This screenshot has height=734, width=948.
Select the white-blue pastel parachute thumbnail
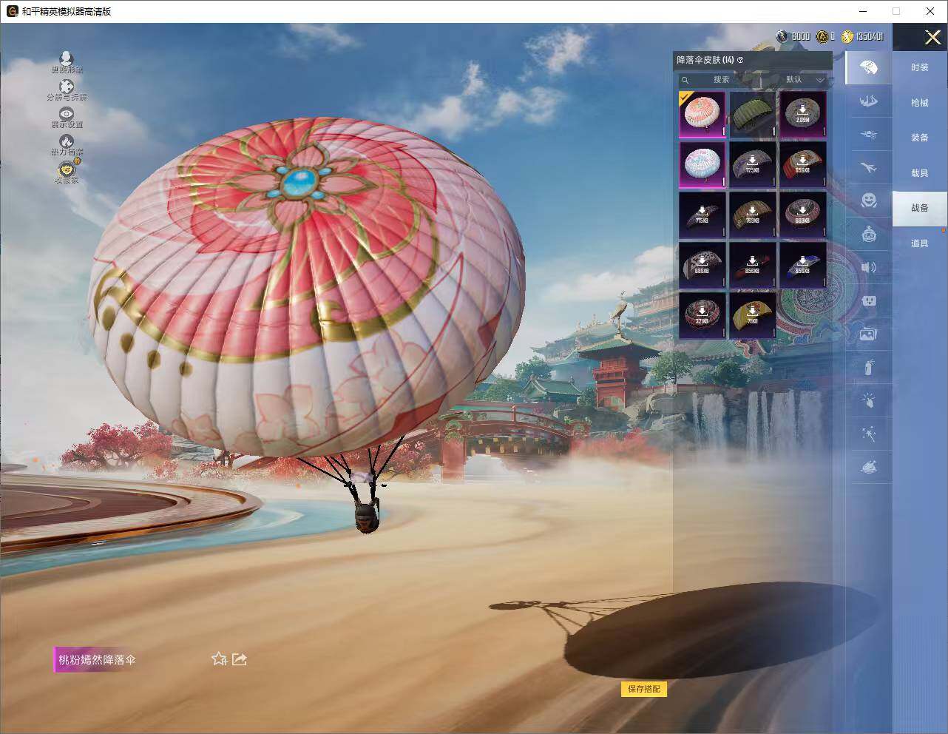pos(702,164)
